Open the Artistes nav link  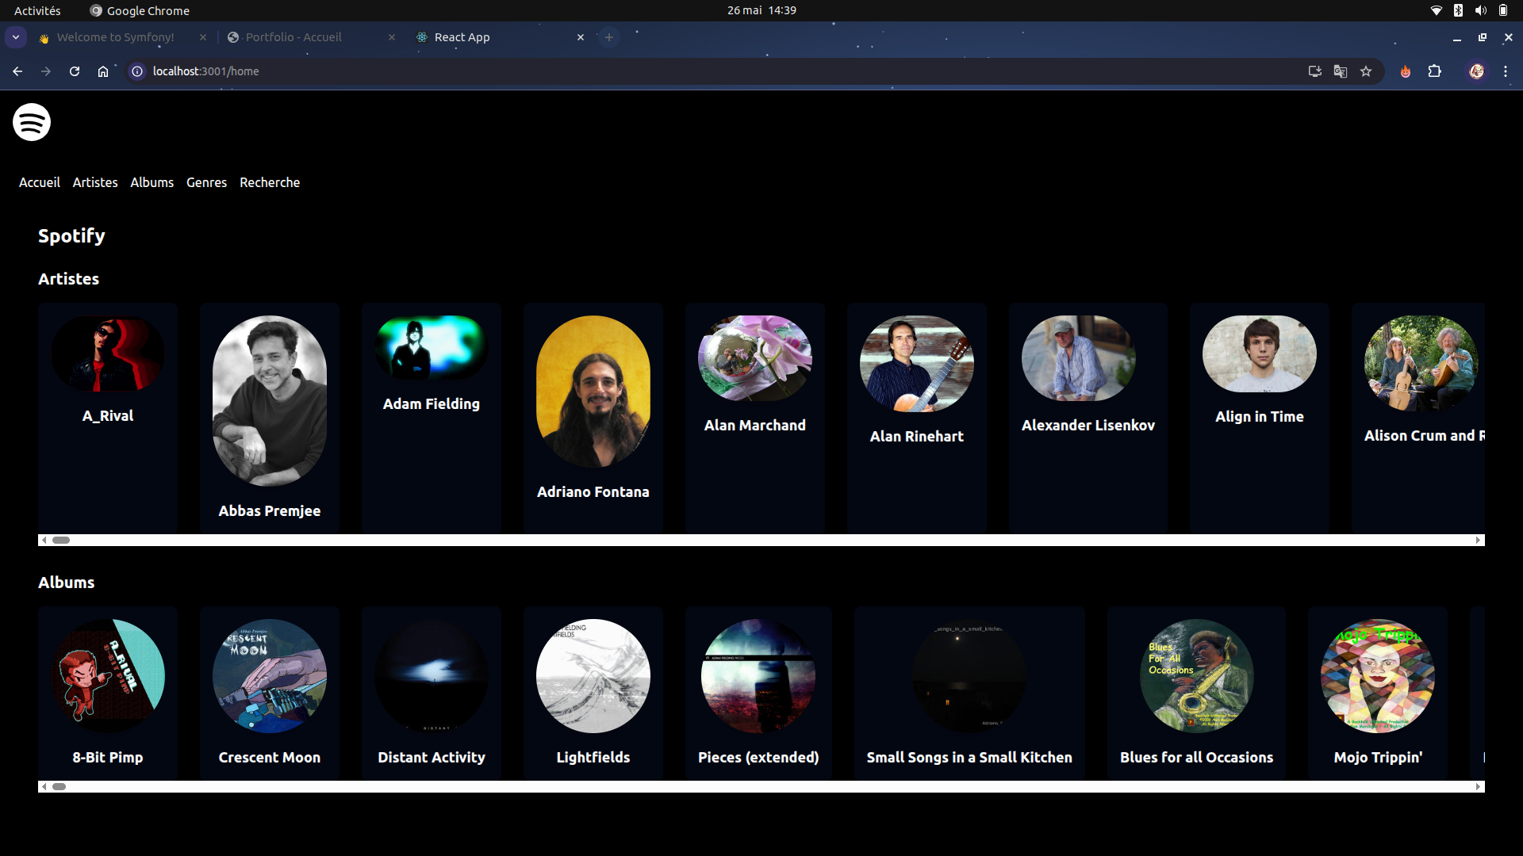click(95, 182)
